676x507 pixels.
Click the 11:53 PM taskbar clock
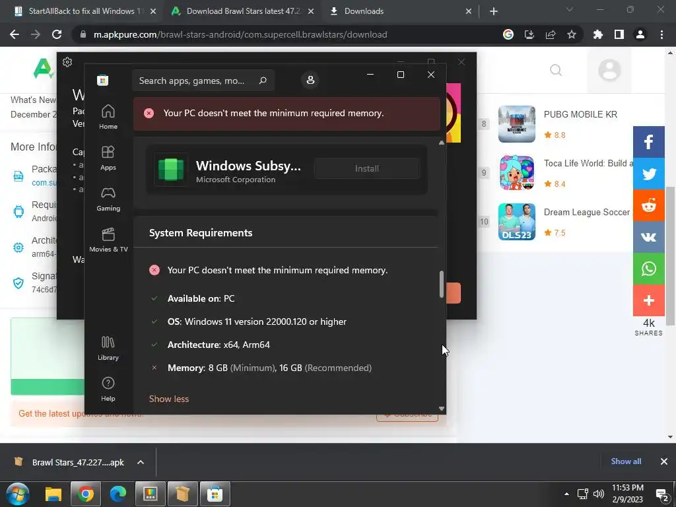627,488
